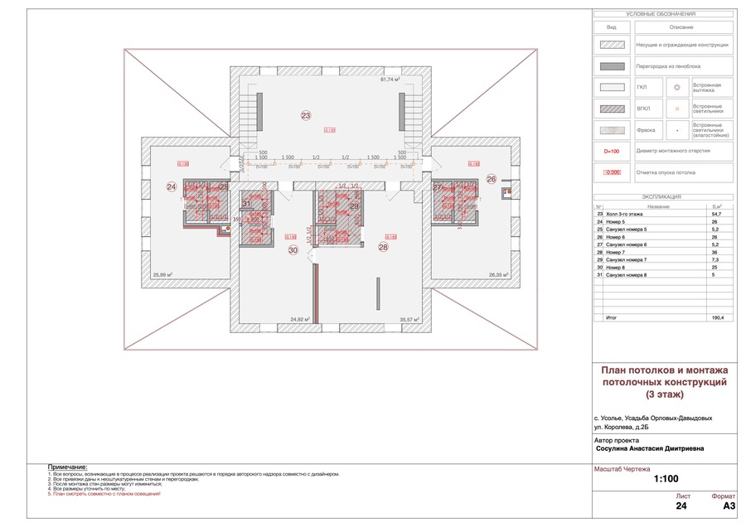Click the 'Автор проекта' label
Screen dimensions: 746x527
(616, 441)
